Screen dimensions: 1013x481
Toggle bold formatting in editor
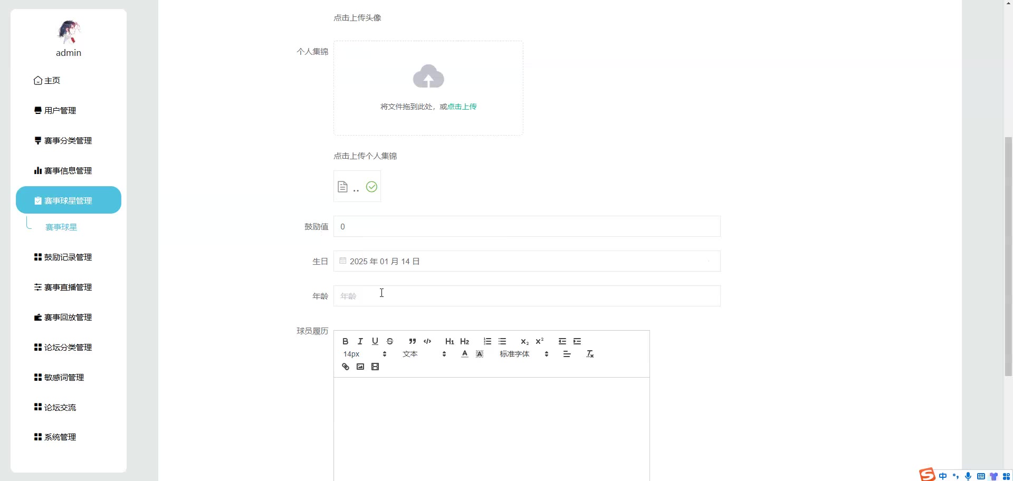(346, 341)
